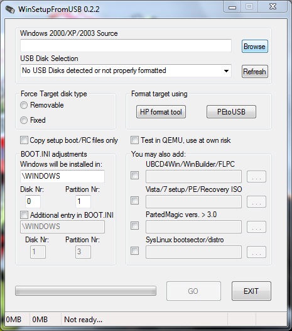This screenshot has width=292, height=331.
Task: Click Browse for Windows source
Action: coord(255,47)
